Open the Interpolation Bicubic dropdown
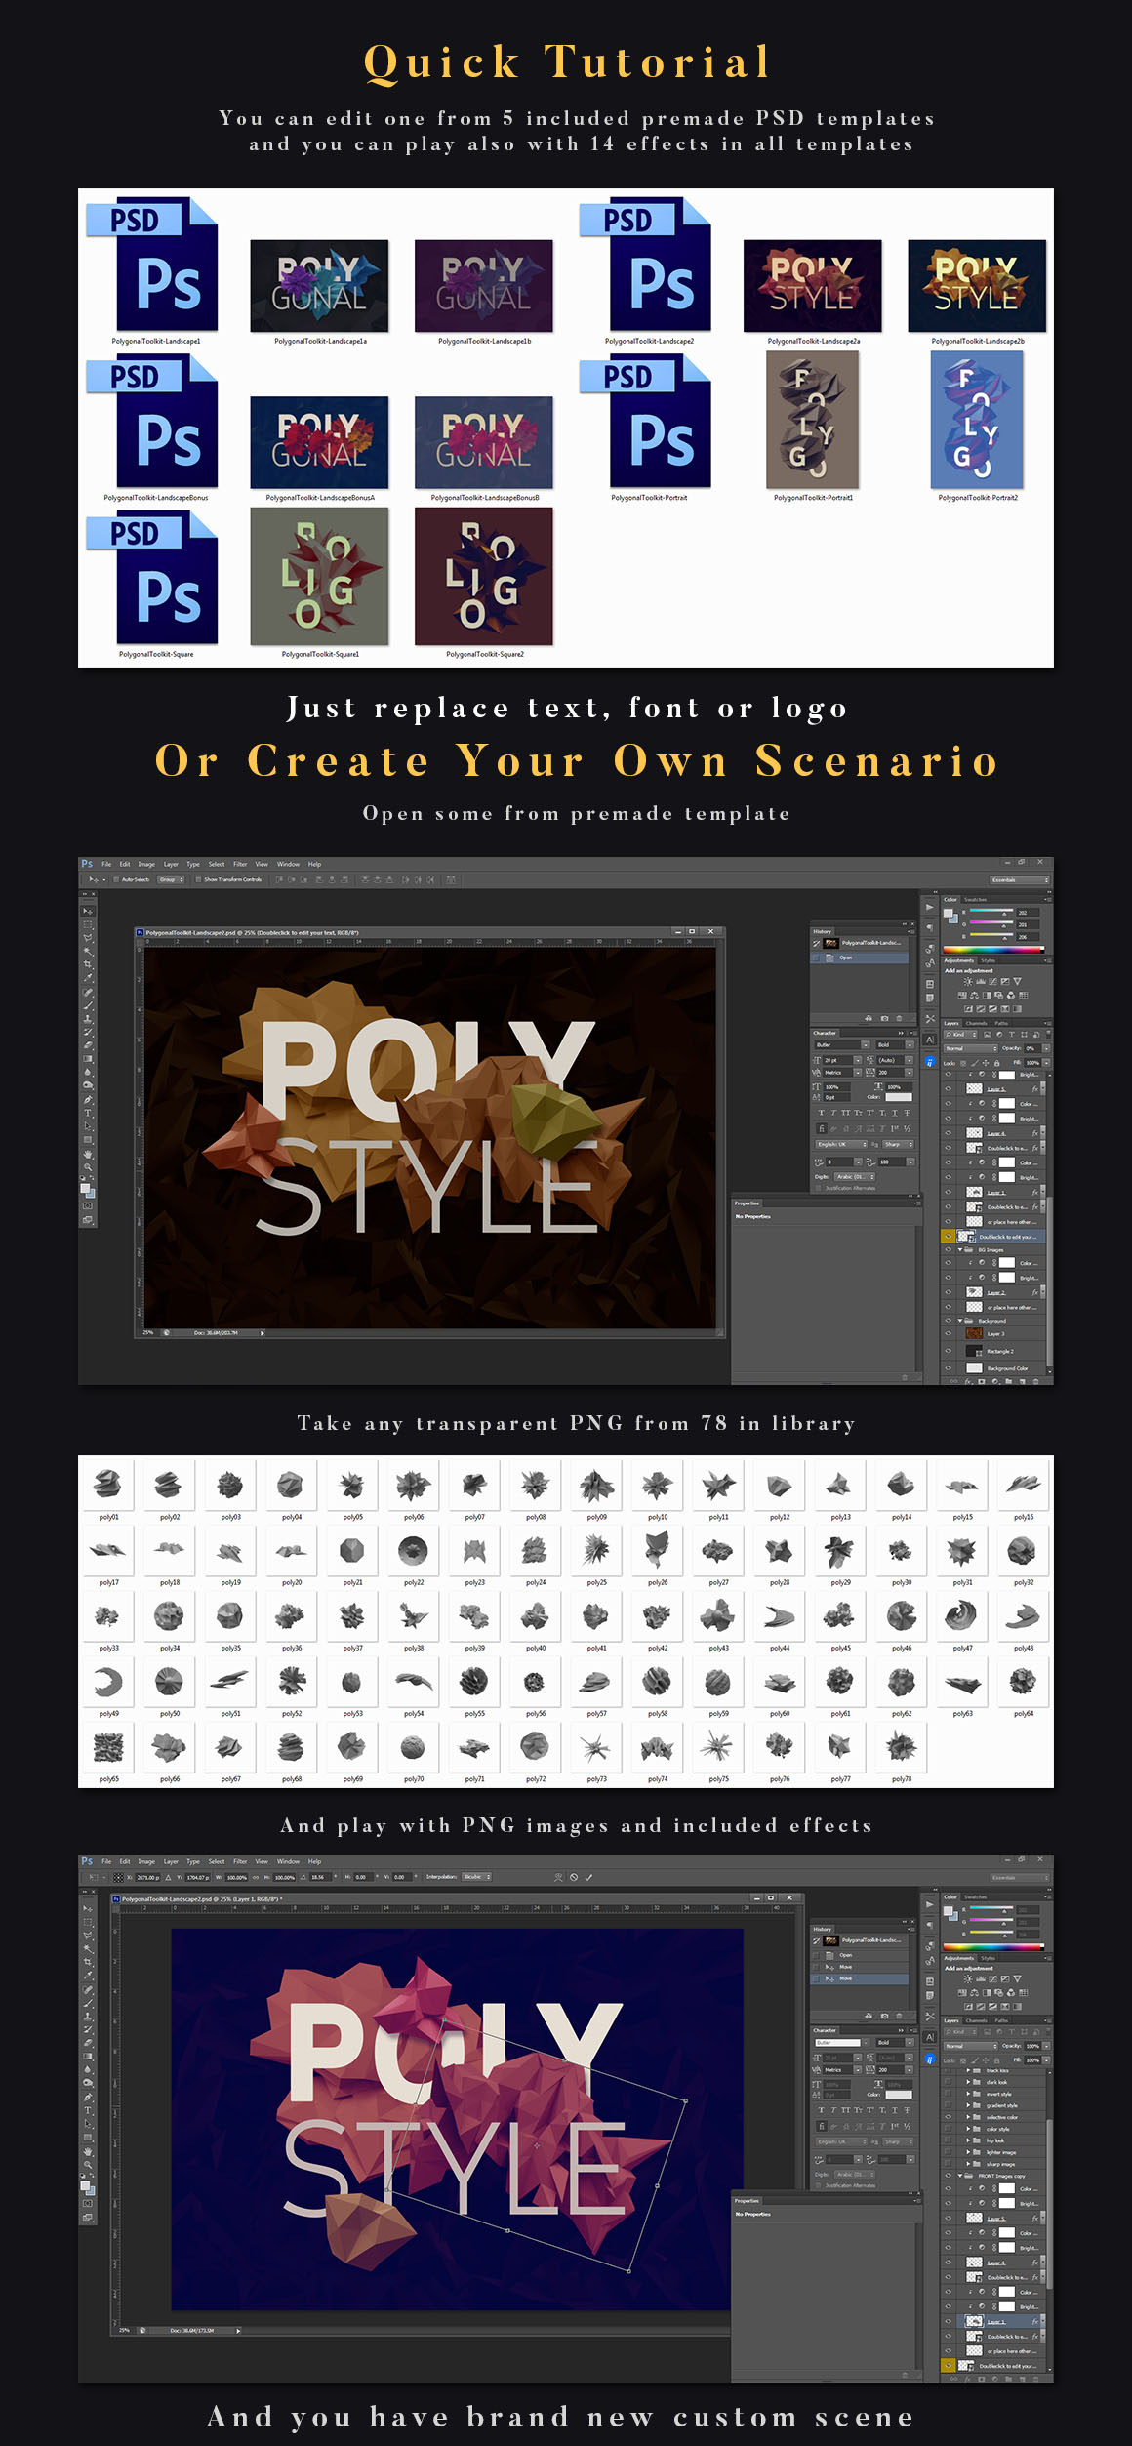1132x2446 pixels. tap(476, 1877)
